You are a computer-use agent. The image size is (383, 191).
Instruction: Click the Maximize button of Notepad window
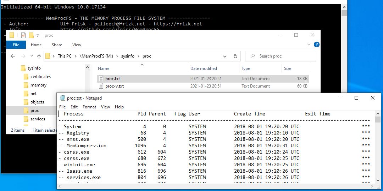pyautogui.click(x=356, y=98)
